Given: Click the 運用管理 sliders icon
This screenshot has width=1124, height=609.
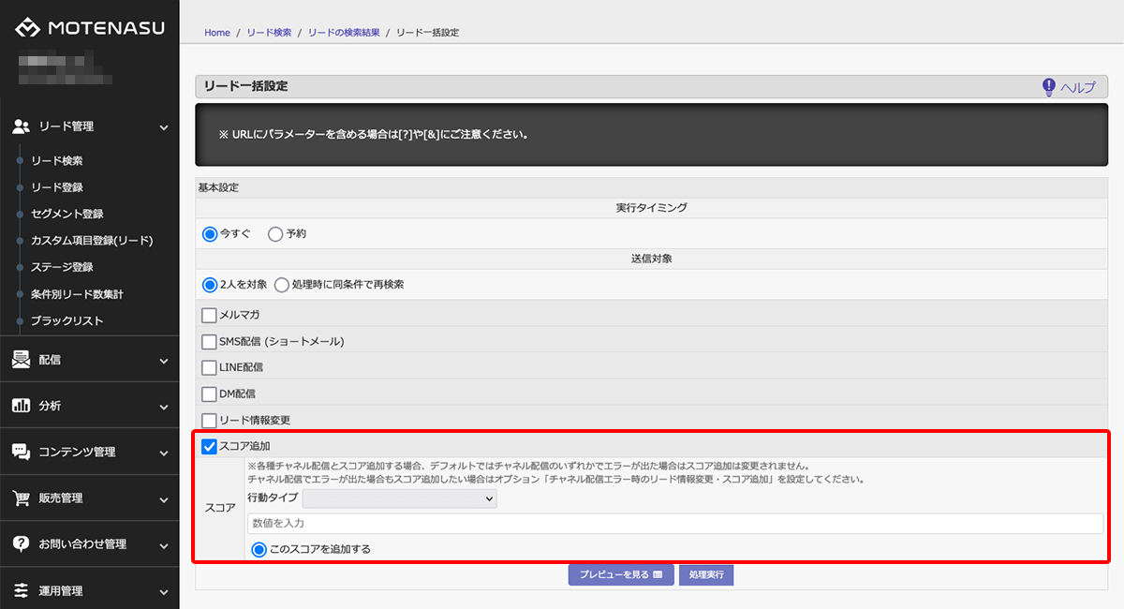Looking at the screenshot, I should [x=21, y=591].
